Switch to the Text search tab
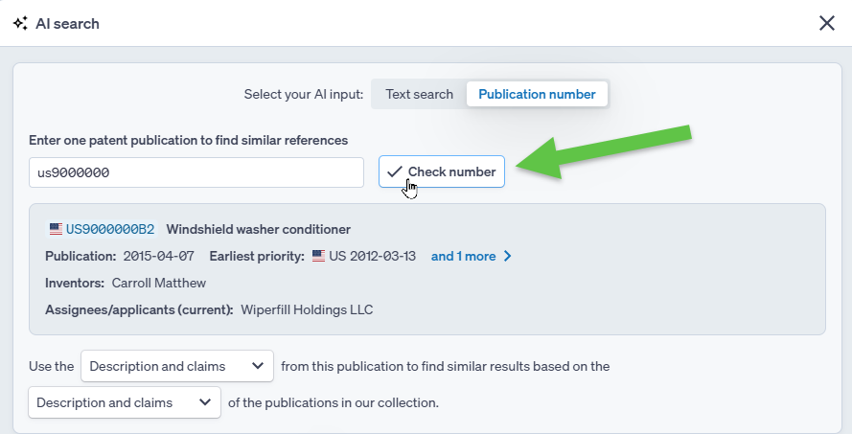The height and width of the screenshot is (434, 852). [x=419, y=94]
